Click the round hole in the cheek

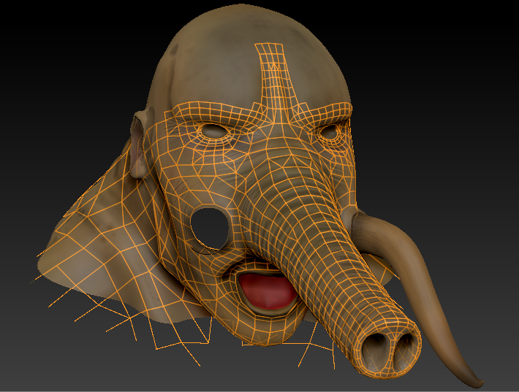210,229
